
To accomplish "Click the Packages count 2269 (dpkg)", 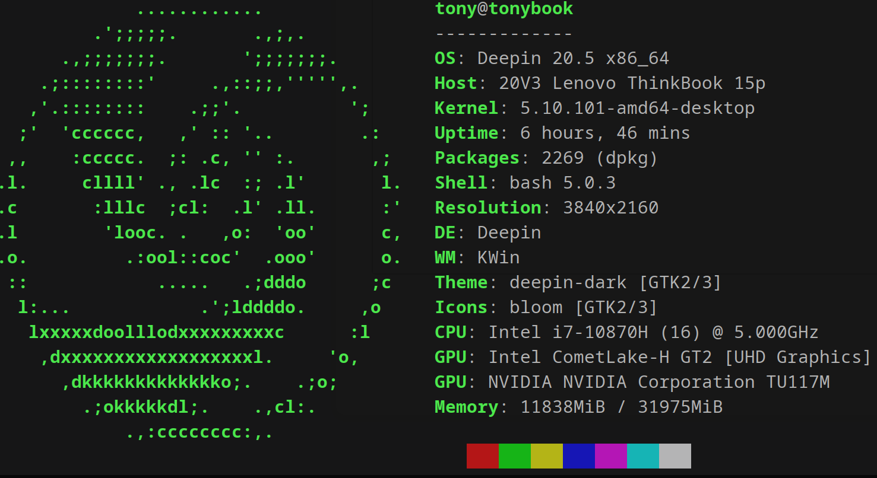I will [x=600, y=158].
